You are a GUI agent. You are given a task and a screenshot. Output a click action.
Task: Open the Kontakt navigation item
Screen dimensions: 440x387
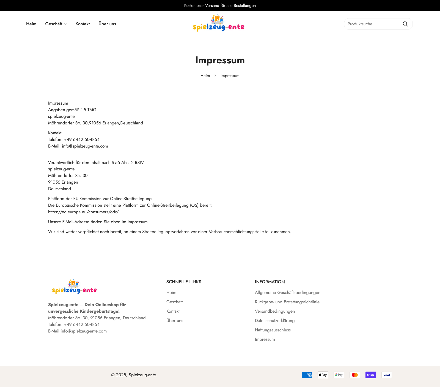click(82, 24)
